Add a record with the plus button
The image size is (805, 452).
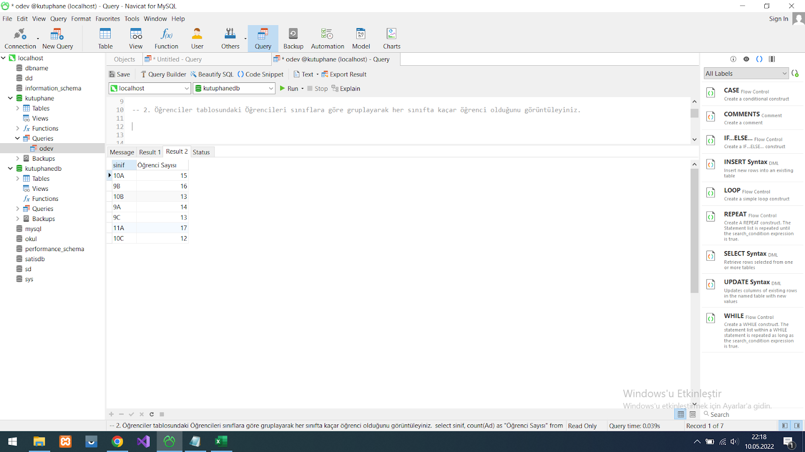pos(111,414)
